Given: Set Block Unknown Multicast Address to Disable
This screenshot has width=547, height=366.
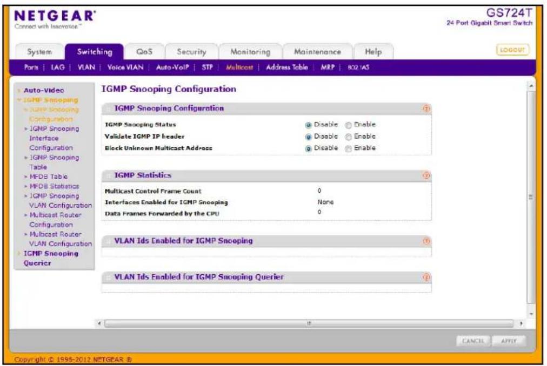Looking at the screenshot, I should point(308,149).
